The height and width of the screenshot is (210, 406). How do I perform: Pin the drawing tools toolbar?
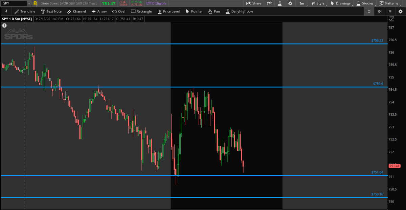point(6,11)
